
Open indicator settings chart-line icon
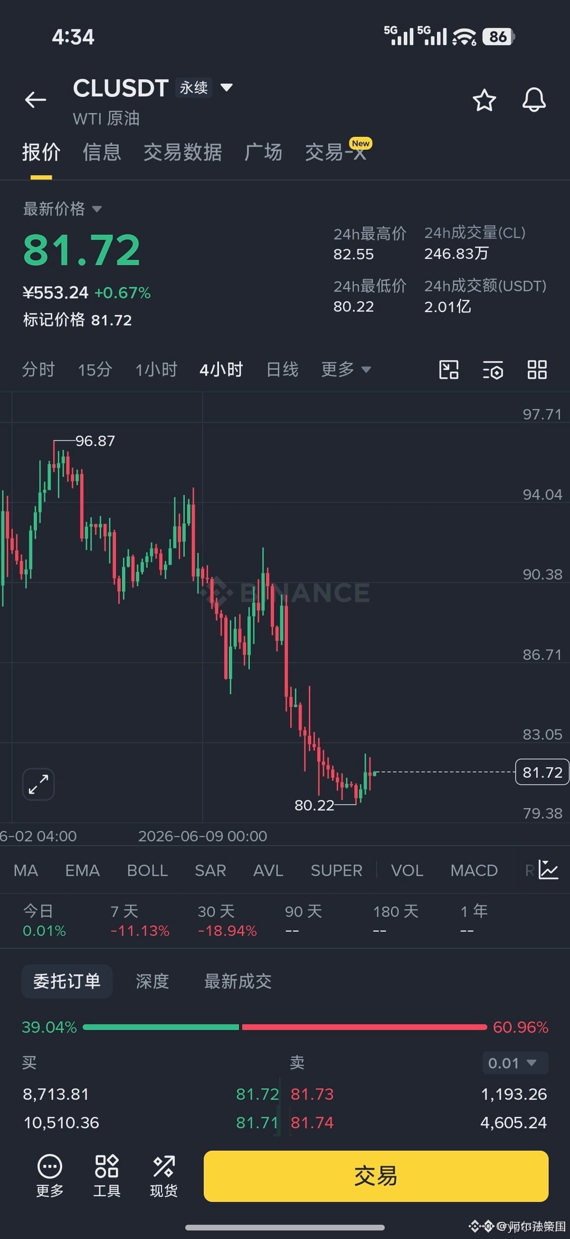coord(548,869)
